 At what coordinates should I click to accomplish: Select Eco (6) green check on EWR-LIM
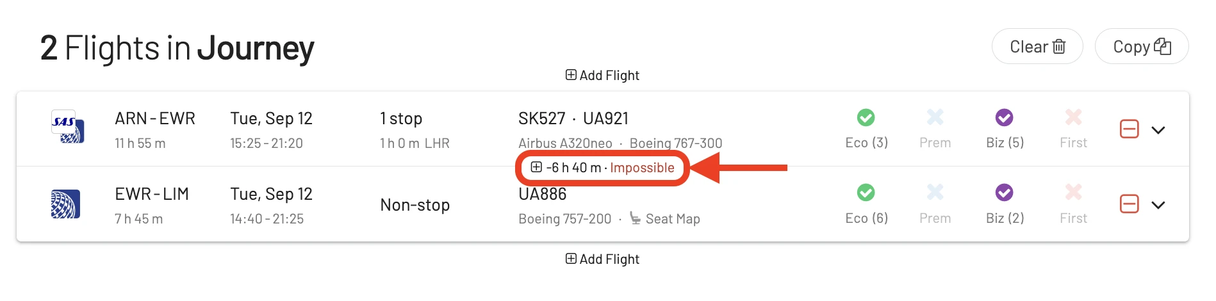866,193
